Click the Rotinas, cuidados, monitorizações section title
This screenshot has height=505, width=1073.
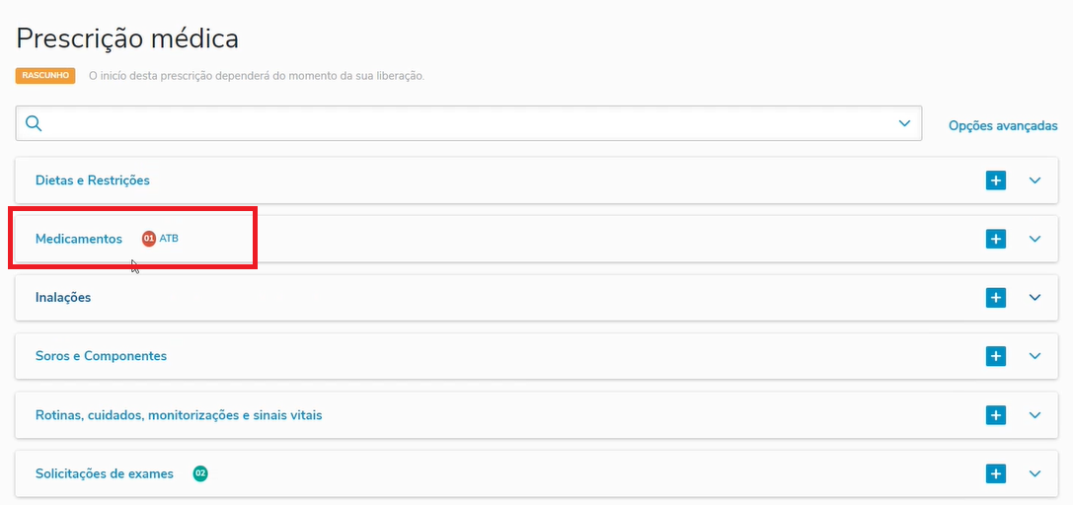click(x=179, y=415)
